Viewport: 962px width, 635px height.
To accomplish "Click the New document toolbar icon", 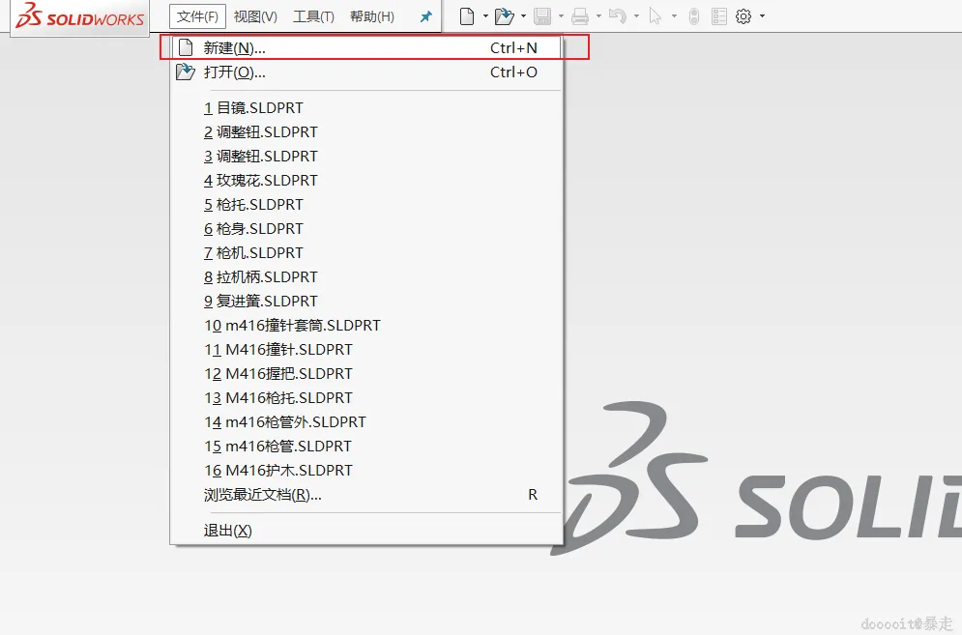I will (467, 16).
